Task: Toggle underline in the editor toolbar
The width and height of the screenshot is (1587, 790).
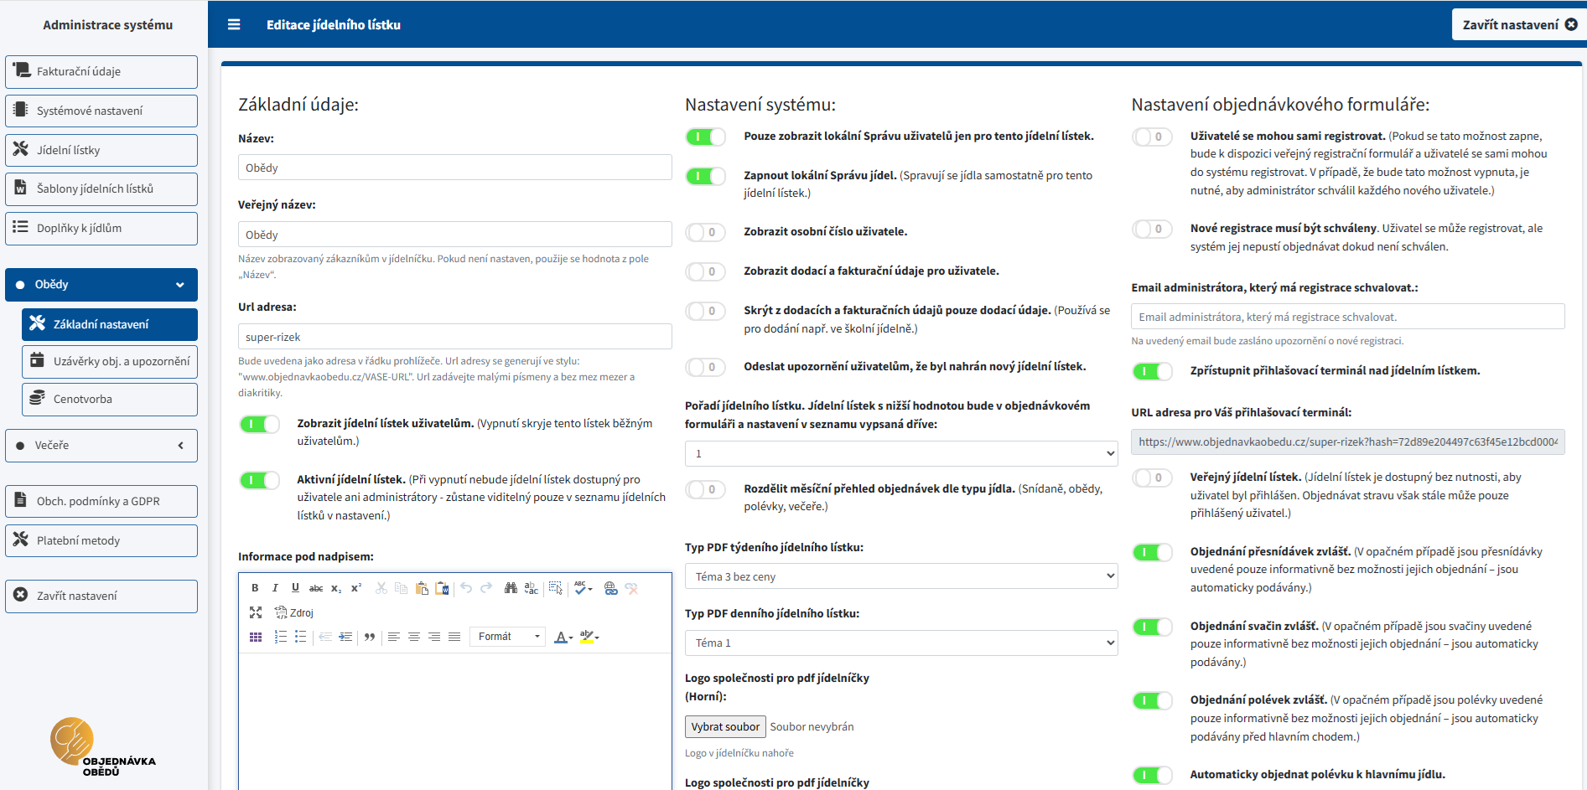Action: point(295,588)
